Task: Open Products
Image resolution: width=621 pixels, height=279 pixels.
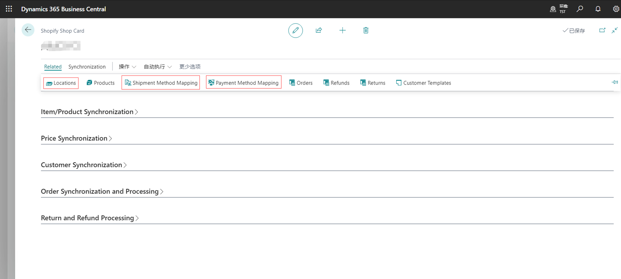Action: tap(100, 83)
